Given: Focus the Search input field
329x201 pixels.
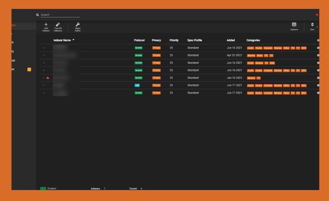Looking at the screenshot, I should 60,15.
